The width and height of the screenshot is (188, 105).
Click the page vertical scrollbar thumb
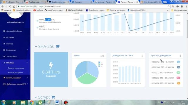[187, 29]
